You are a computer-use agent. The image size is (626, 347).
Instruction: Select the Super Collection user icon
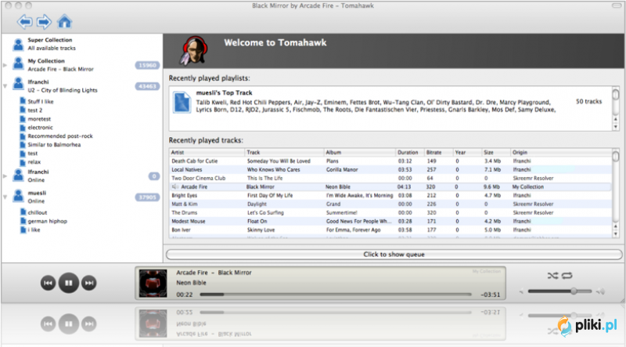coord(18,44)
